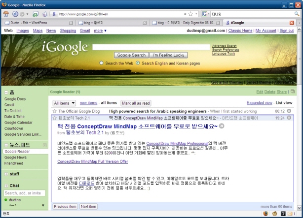Image resolution: width=303 pixels, height=218 pixels.
Task: Star the 웹초보의 Tech 2.1 item
Action: coord(55,118)
